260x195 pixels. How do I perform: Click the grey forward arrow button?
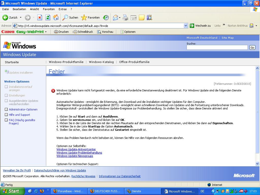tap(28, 18)
